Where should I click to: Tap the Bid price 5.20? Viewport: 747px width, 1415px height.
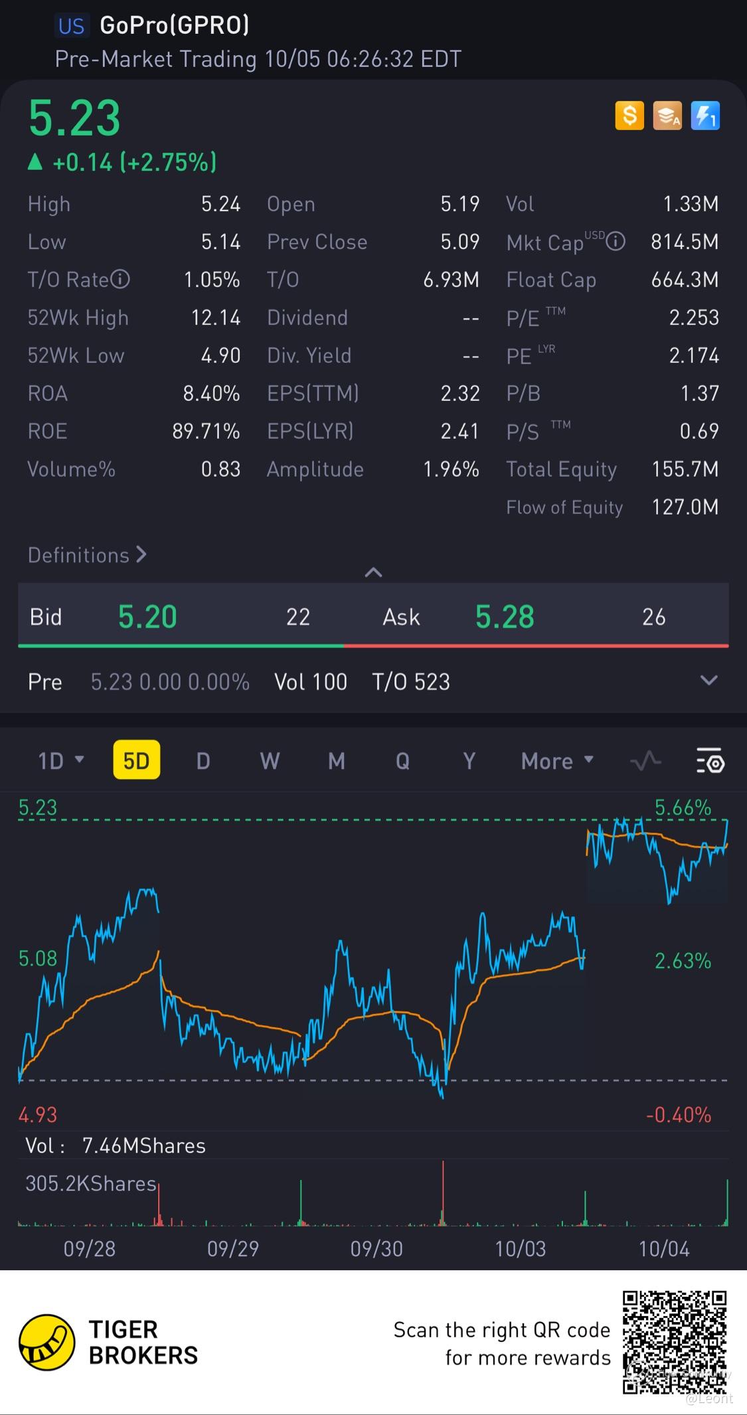[x=147, y=617]
